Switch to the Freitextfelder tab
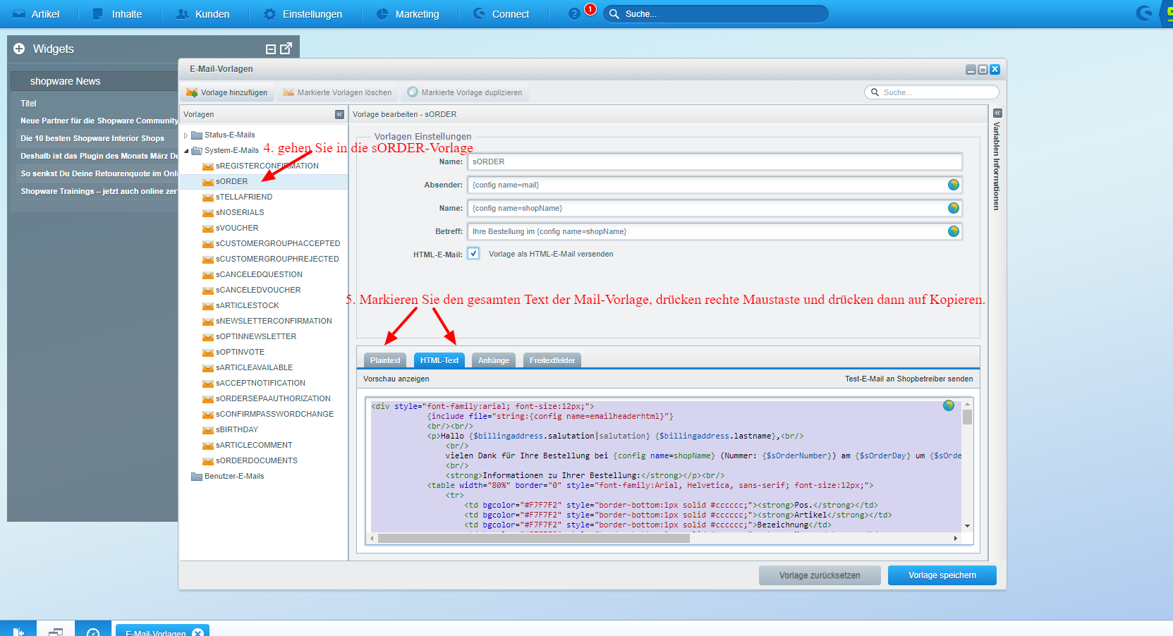This screenshot has height=636, width=1173. coord(552,360)
